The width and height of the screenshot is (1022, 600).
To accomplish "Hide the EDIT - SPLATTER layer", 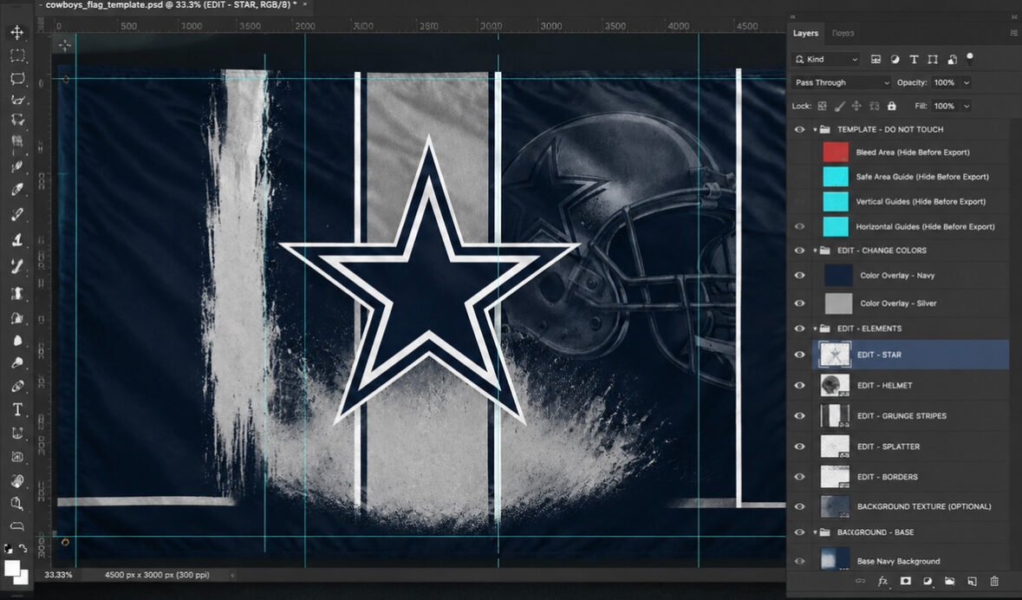I will coord(799,447).
